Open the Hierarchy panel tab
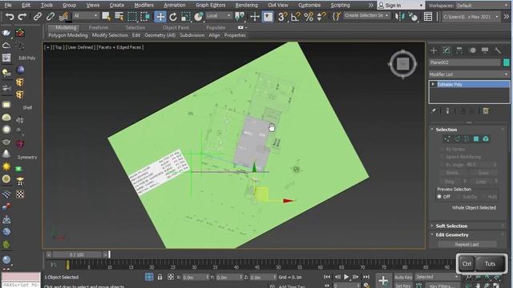The image size is (513, 288). pos(459,50)
